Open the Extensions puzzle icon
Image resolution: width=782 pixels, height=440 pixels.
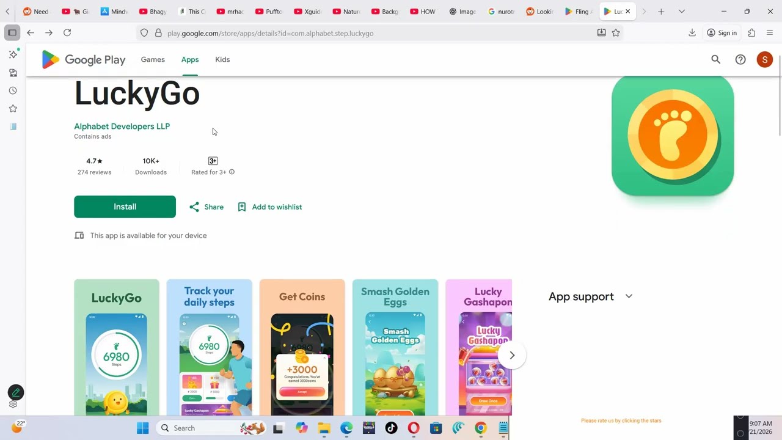pyautogui.click(x=751, y=32)
